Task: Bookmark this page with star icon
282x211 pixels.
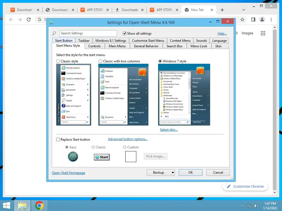Action: pos(242,20)
